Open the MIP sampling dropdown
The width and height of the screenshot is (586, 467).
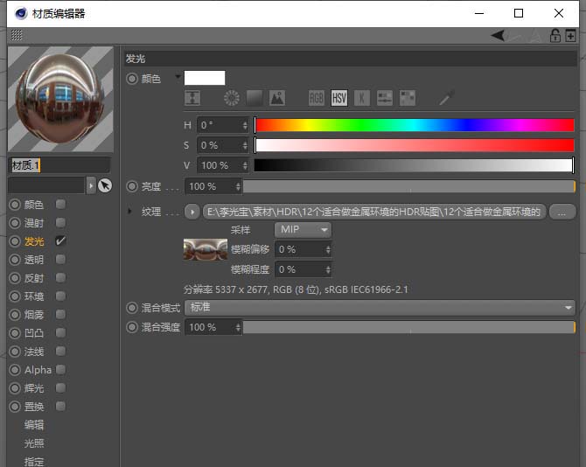[303, 230]
